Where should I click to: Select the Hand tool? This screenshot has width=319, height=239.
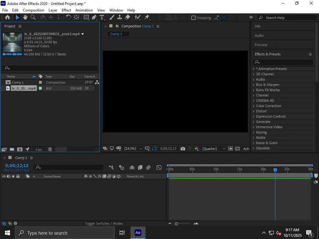point(25,17)
